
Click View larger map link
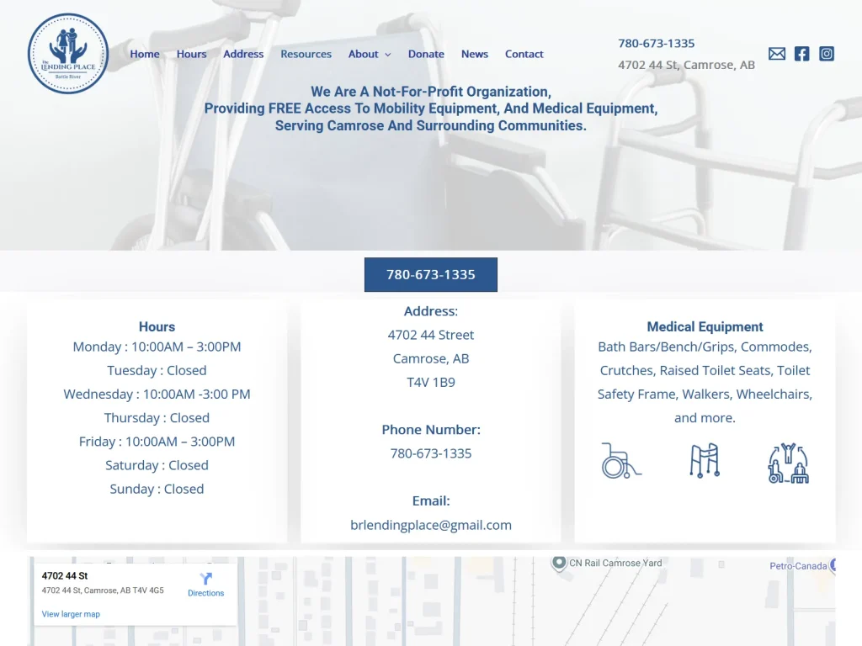coord(71,614)
